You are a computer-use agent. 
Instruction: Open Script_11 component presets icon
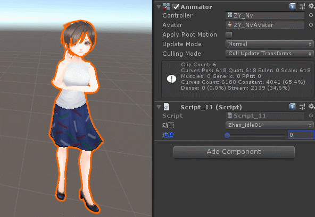pyautogui.click(x=302, y=107)
